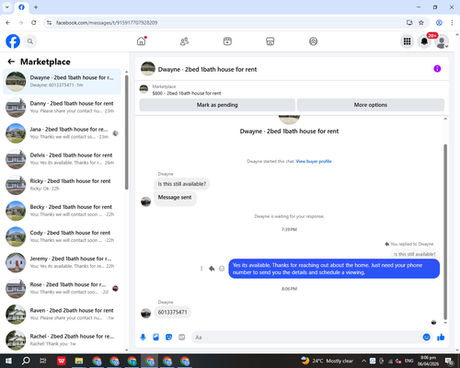
Task: Open the tab search dropdown arrow
Action: (7, 7)
